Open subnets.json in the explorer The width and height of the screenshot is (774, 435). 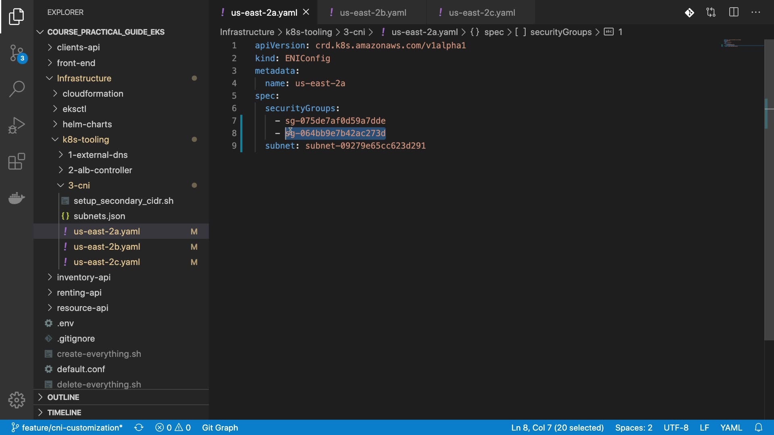click(99, 216)
